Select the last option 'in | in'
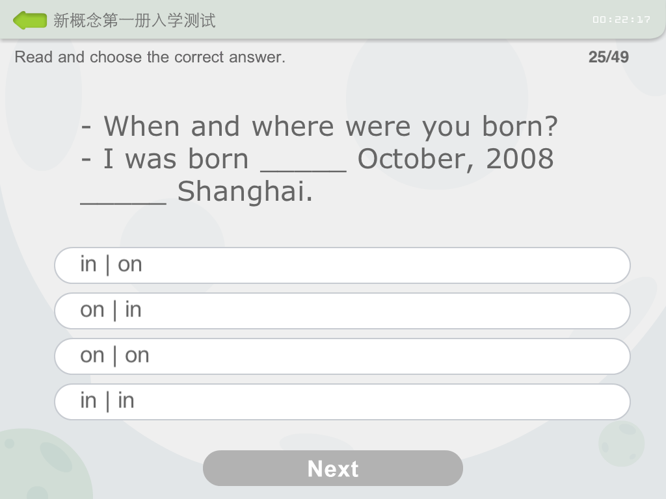Screen dimensions: 666x499 [341, 402]
